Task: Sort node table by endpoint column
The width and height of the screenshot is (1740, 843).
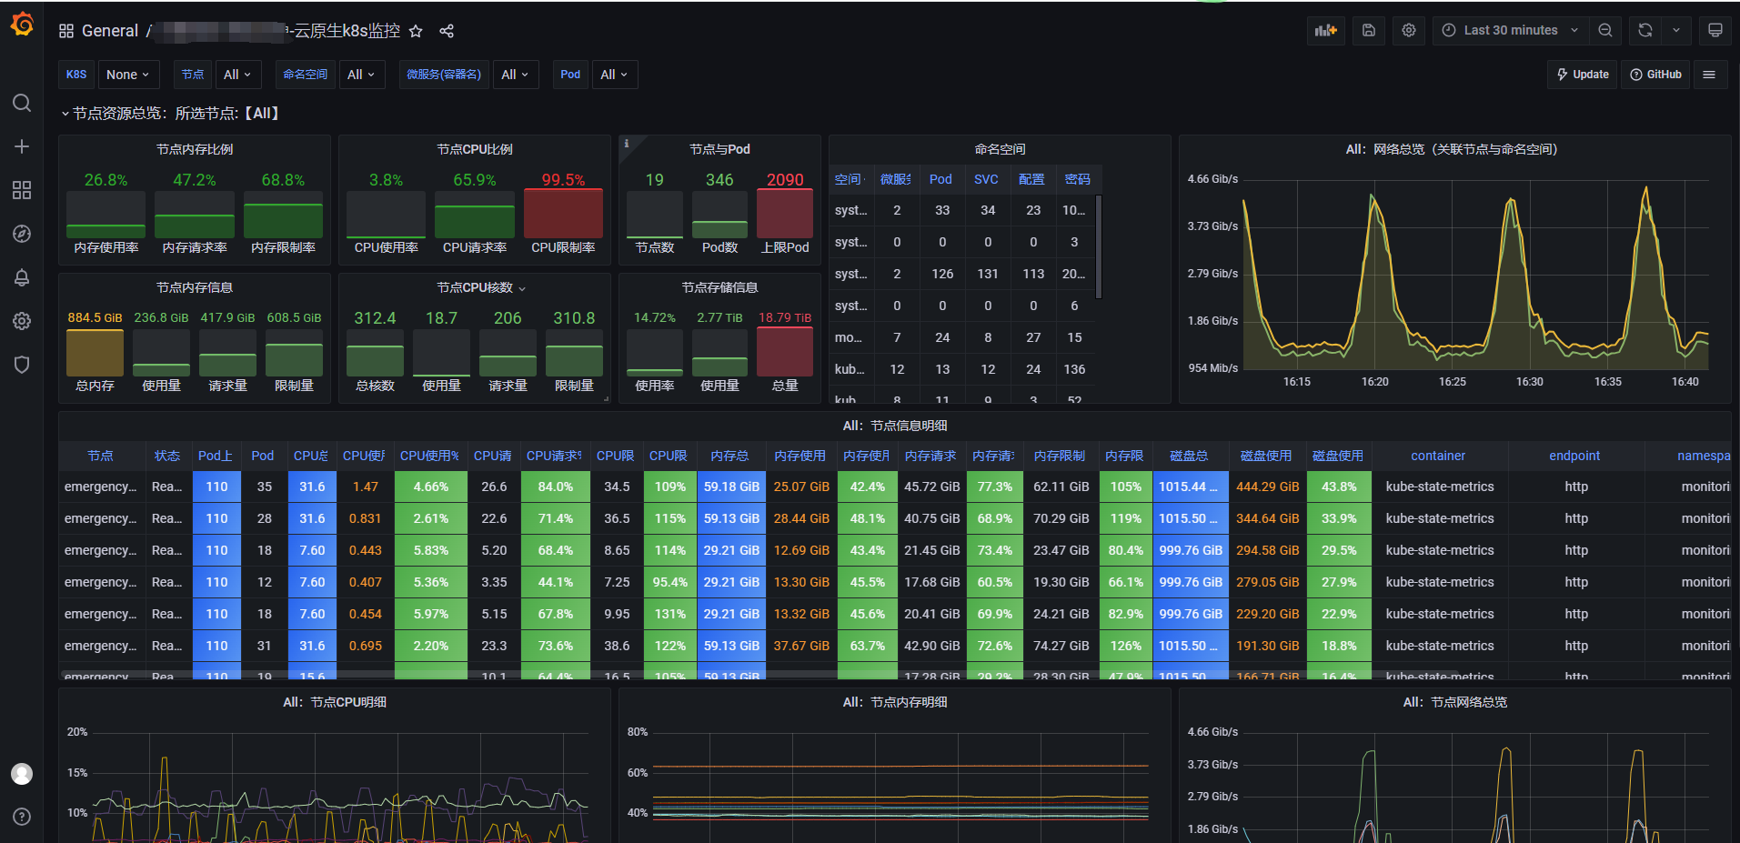Action: pos(1574,456)
